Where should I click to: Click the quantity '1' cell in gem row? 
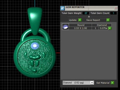tap(95, 28)
